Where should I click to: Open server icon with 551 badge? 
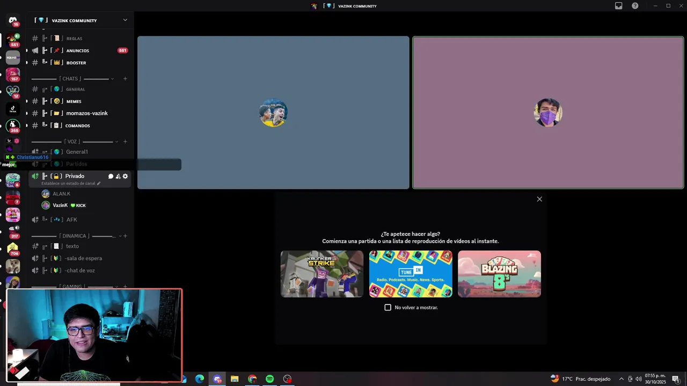[13, 40]
